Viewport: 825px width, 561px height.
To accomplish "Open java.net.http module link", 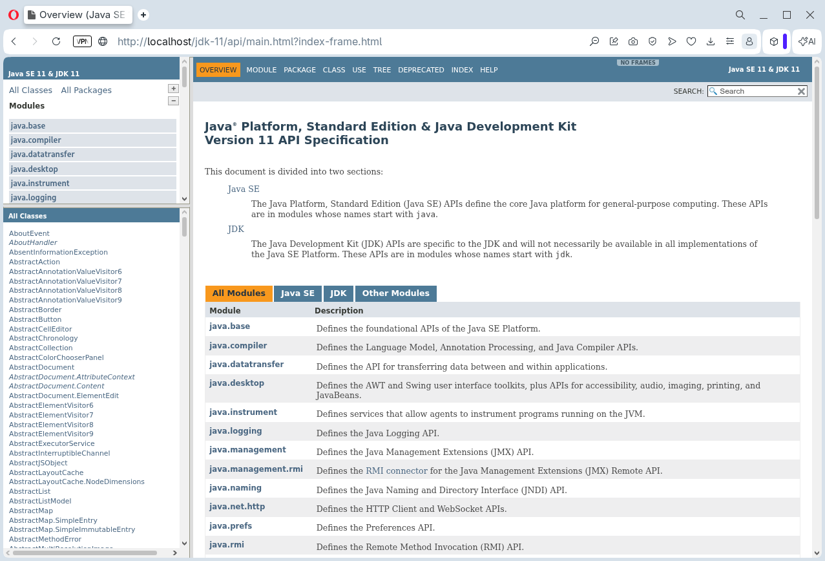I will [237, 507].
